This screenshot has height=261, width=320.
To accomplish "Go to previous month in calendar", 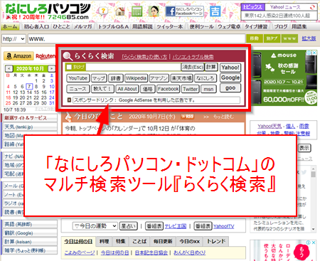I will 9,69.
